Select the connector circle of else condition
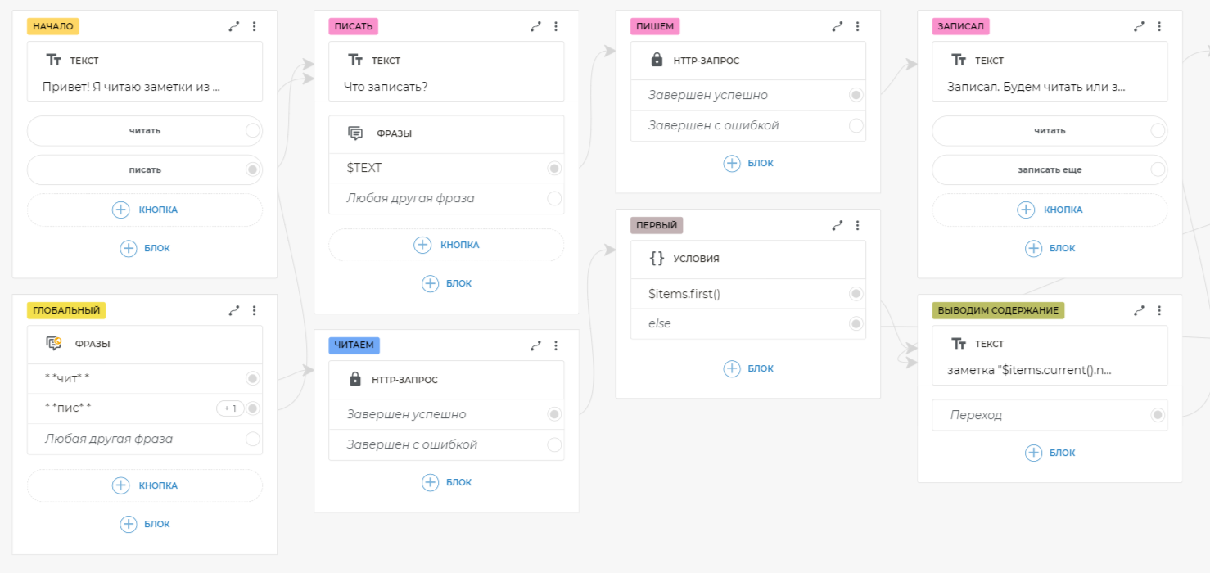This screenshot has height=573, width=1210. click(856, 323)
